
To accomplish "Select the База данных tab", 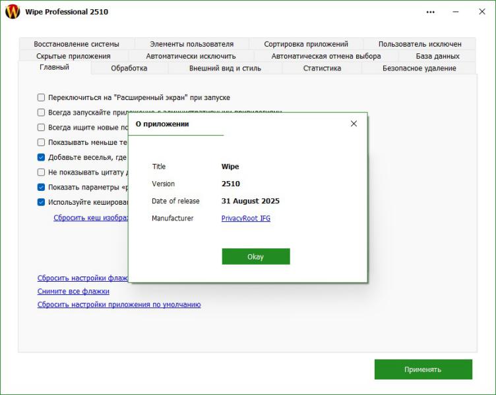I will coord(437,56).
